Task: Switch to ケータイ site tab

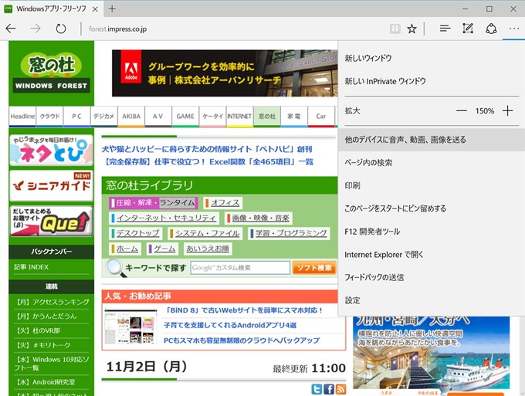Action: coord(212,117)
